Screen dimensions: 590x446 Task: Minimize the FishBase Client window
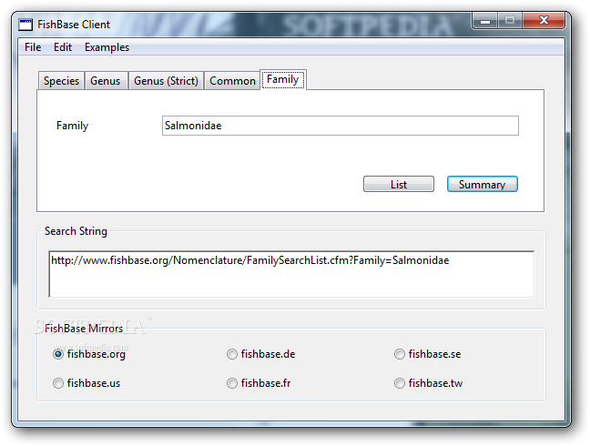pyautogui.click(x=484, y=20)
